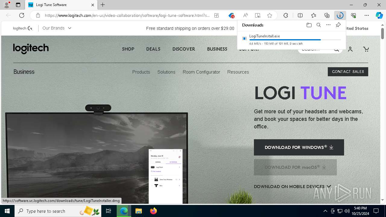Open a new browser tab
Image resolution: width=386 pixels, height=217 pixels.
(x=103, y=5)
